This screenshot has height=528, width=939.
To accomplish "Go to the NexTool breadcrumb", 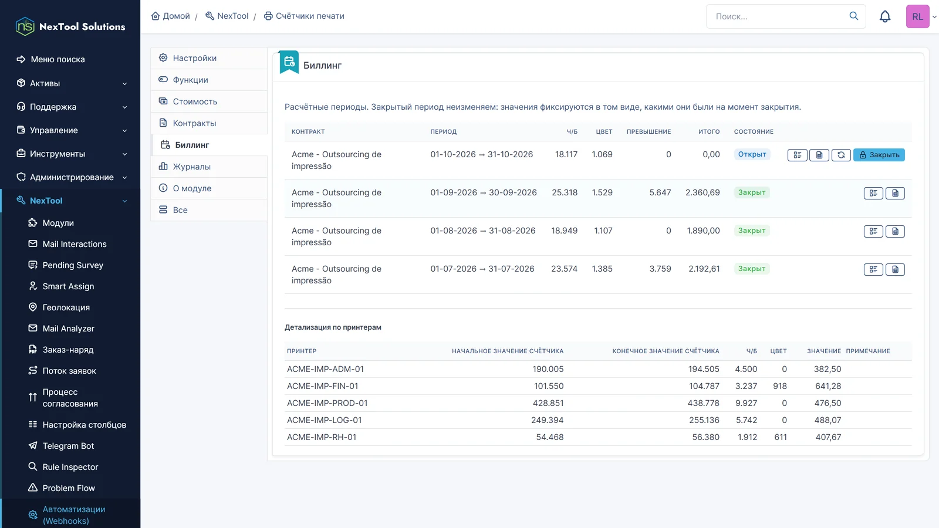I will 227,16.
